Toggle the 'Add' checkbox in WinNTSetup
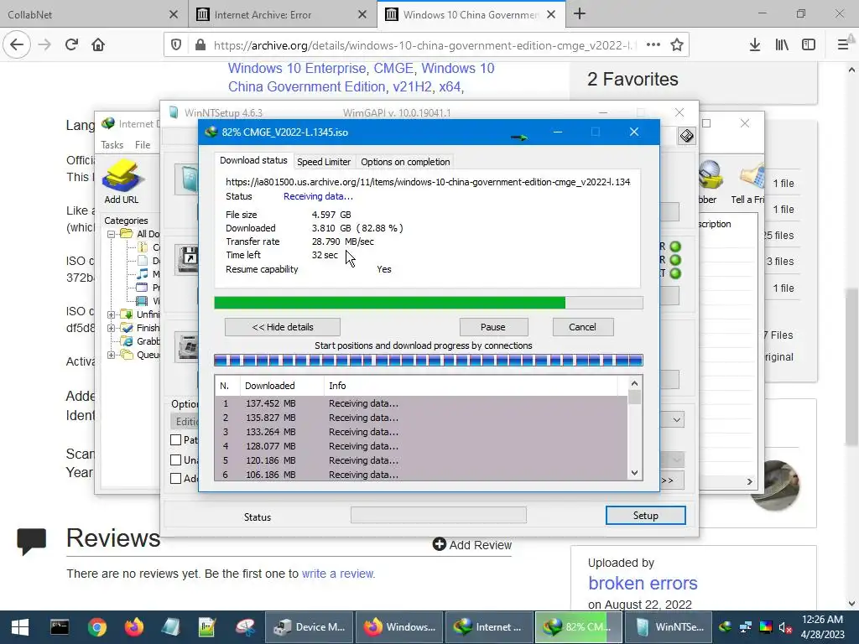 point(176,479)
